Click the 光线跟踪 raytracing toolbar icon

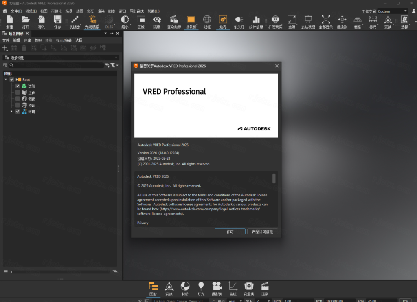(x=92, y=22)
